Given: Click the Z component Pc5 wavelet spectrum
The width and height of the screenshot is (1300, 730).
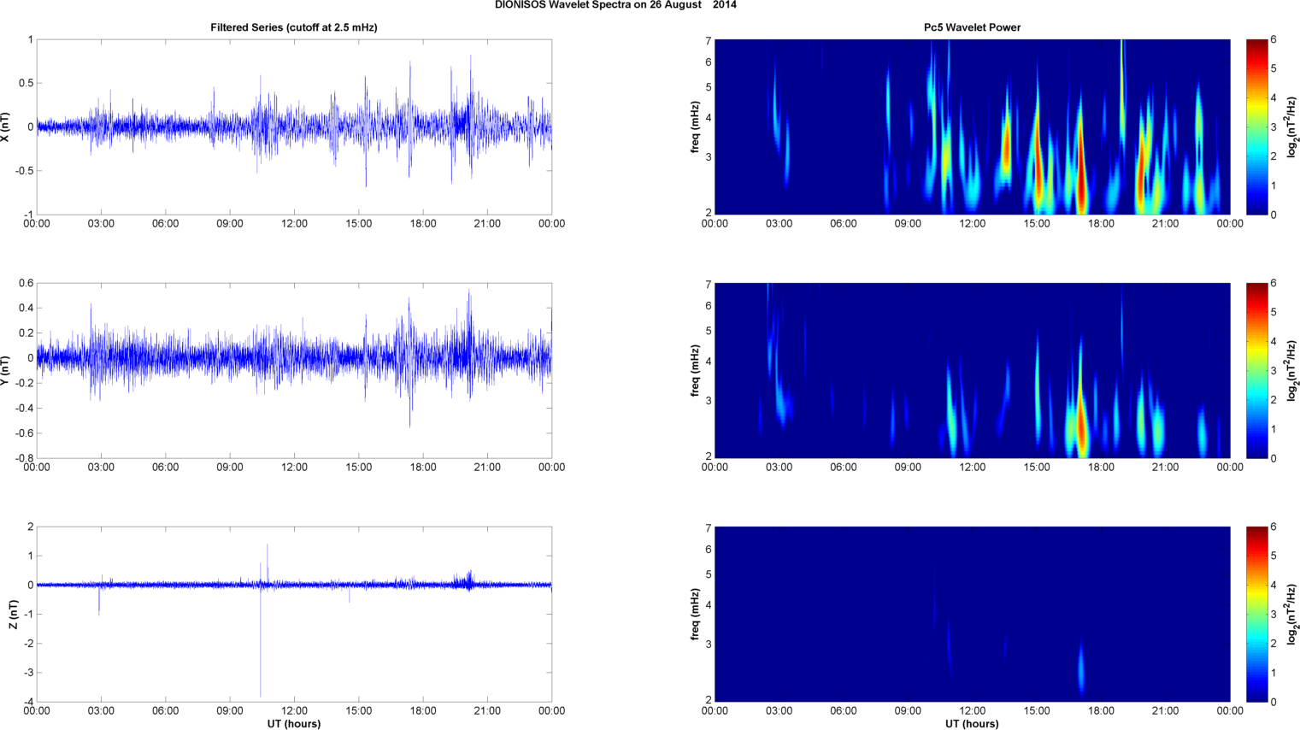Looking at the screenshot, I should point(972,614).
